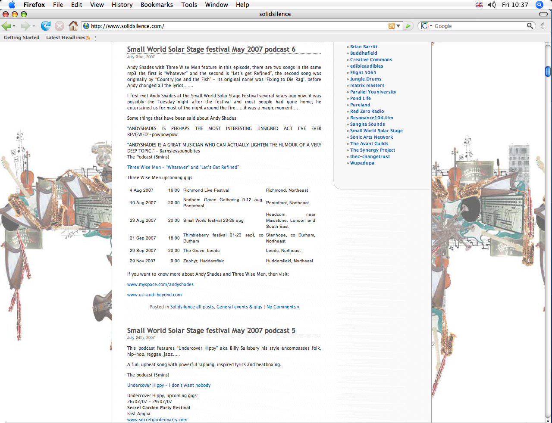Click the Back navigation arrow
Screen dimensions: 552x423
coord(6,26)
